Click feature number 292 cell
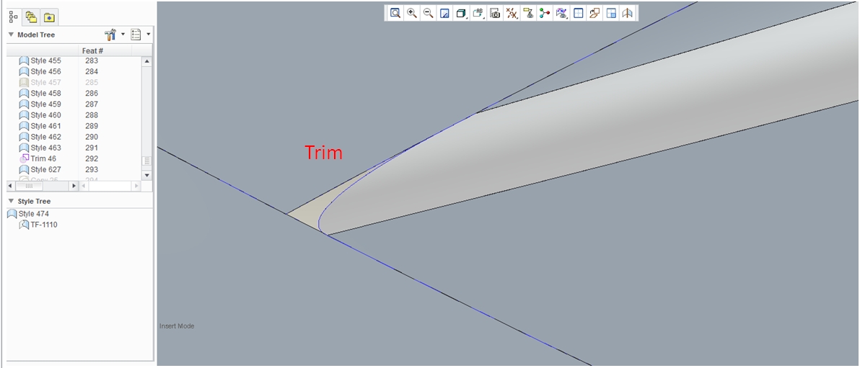860x368 pixels. pyautogui.click(x=92, y=159)
